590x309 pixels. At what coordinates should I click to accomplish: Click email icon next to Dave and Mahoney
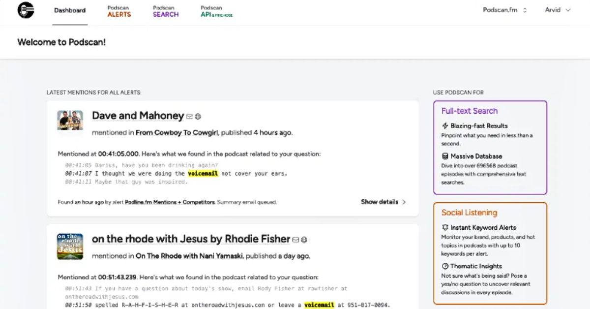point(189,117)
